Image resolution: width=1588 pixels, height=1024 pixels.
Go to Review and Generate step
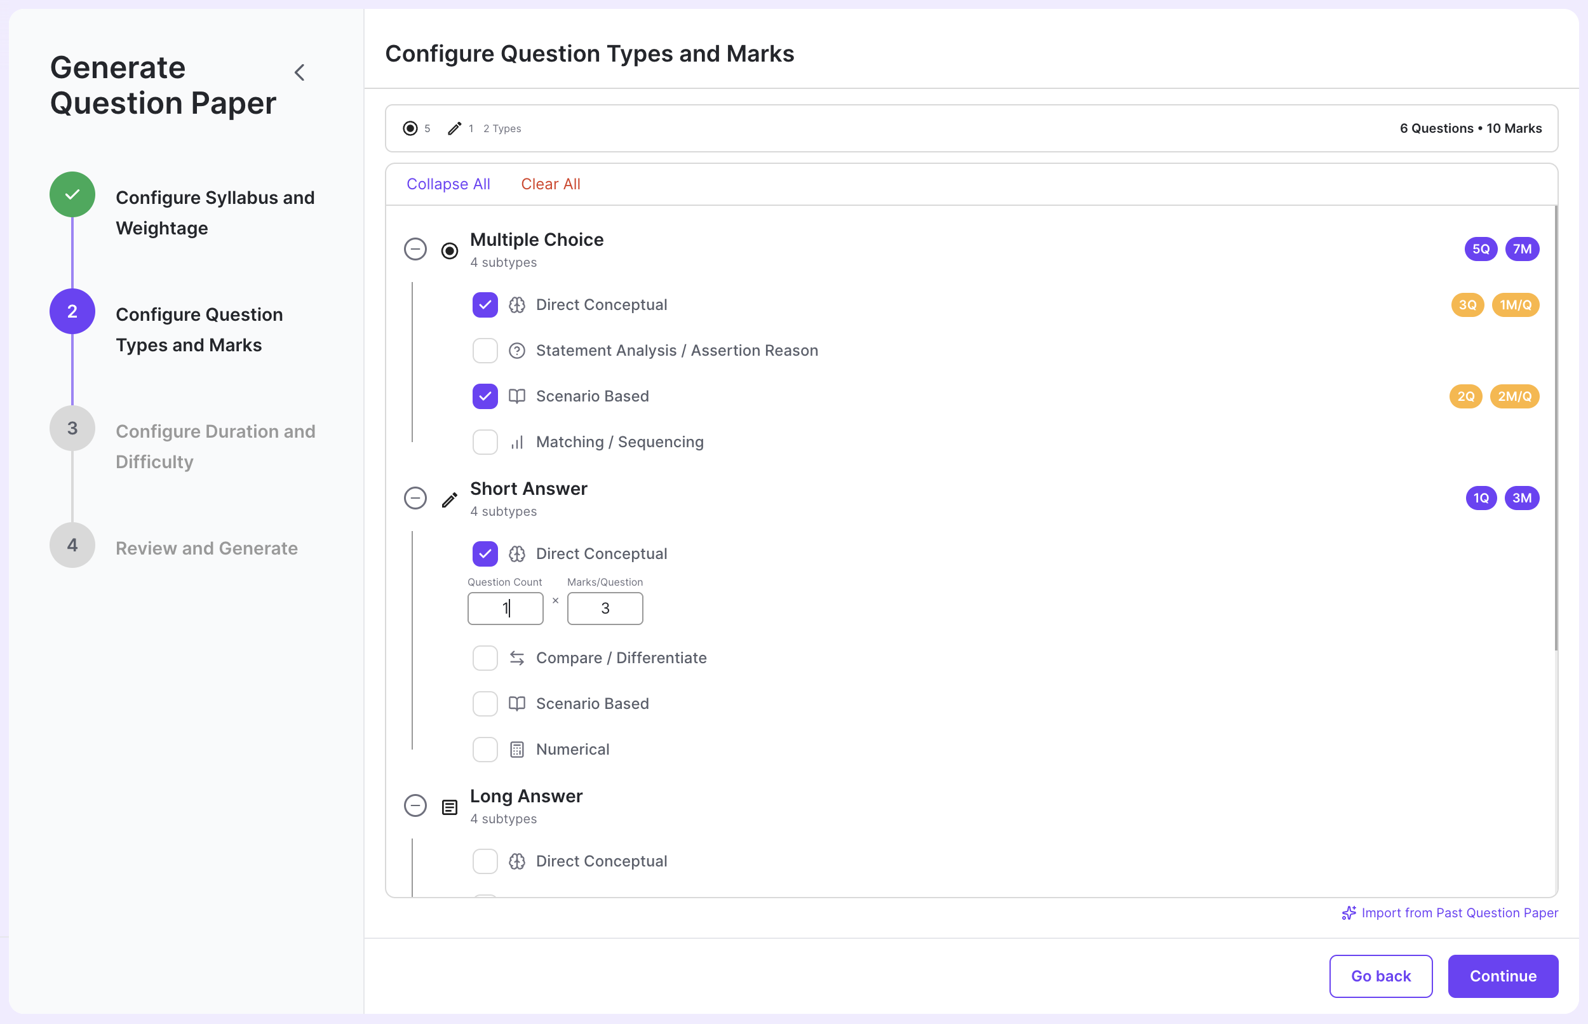[71, 544]
